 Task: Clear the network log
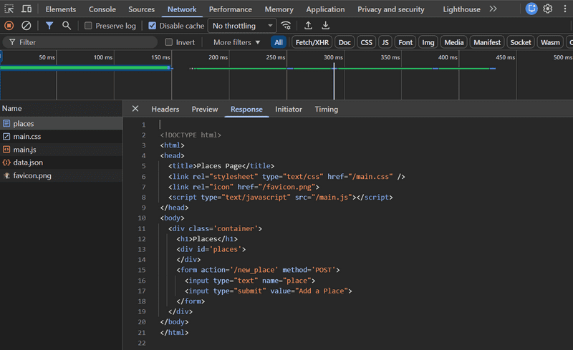pyautogui.click(x=27, y=26)
